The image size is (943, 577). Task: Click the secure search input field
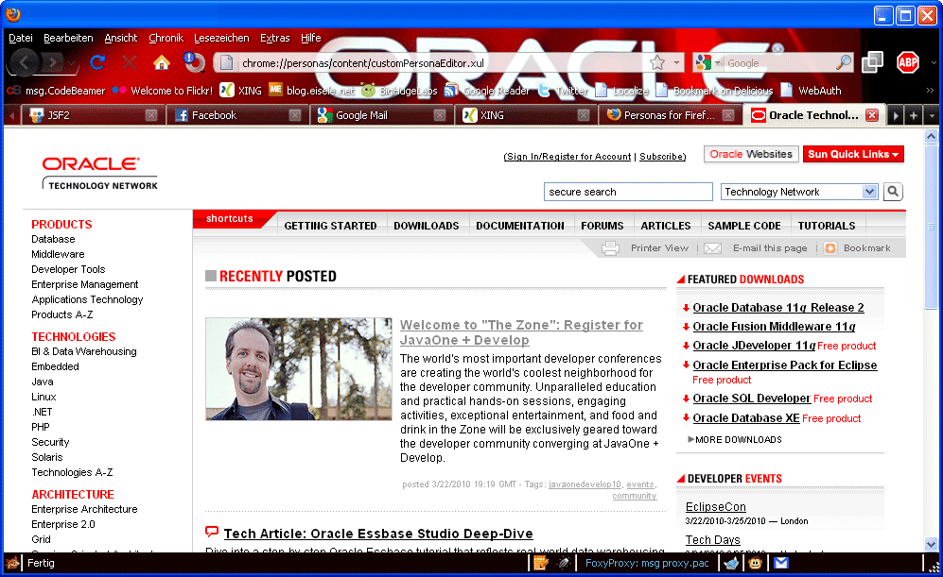point(628,192)
